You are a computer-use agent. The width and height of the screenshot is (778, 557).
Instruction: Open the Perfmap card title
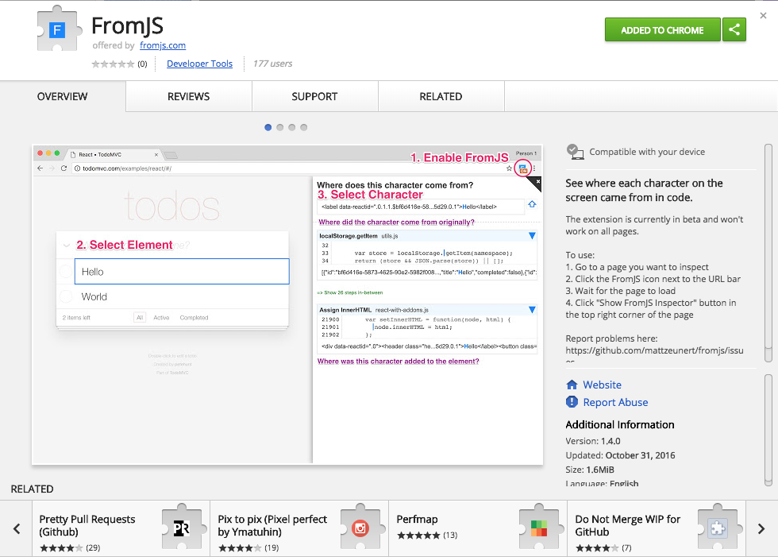click(418, 520)
